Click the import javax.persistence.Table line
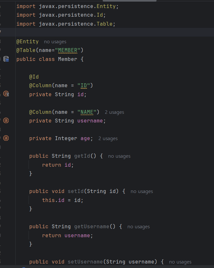This screenshot has width=214, height=268. pos(66,24)
